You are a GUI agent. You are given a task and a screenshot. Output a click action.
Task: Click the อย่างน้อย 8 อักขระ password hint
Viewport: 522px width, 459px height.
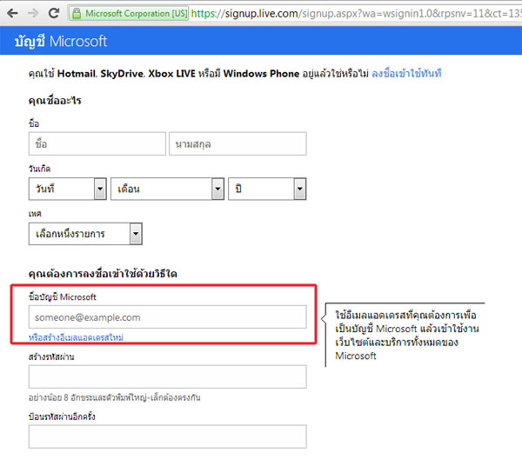coord(115,397)
